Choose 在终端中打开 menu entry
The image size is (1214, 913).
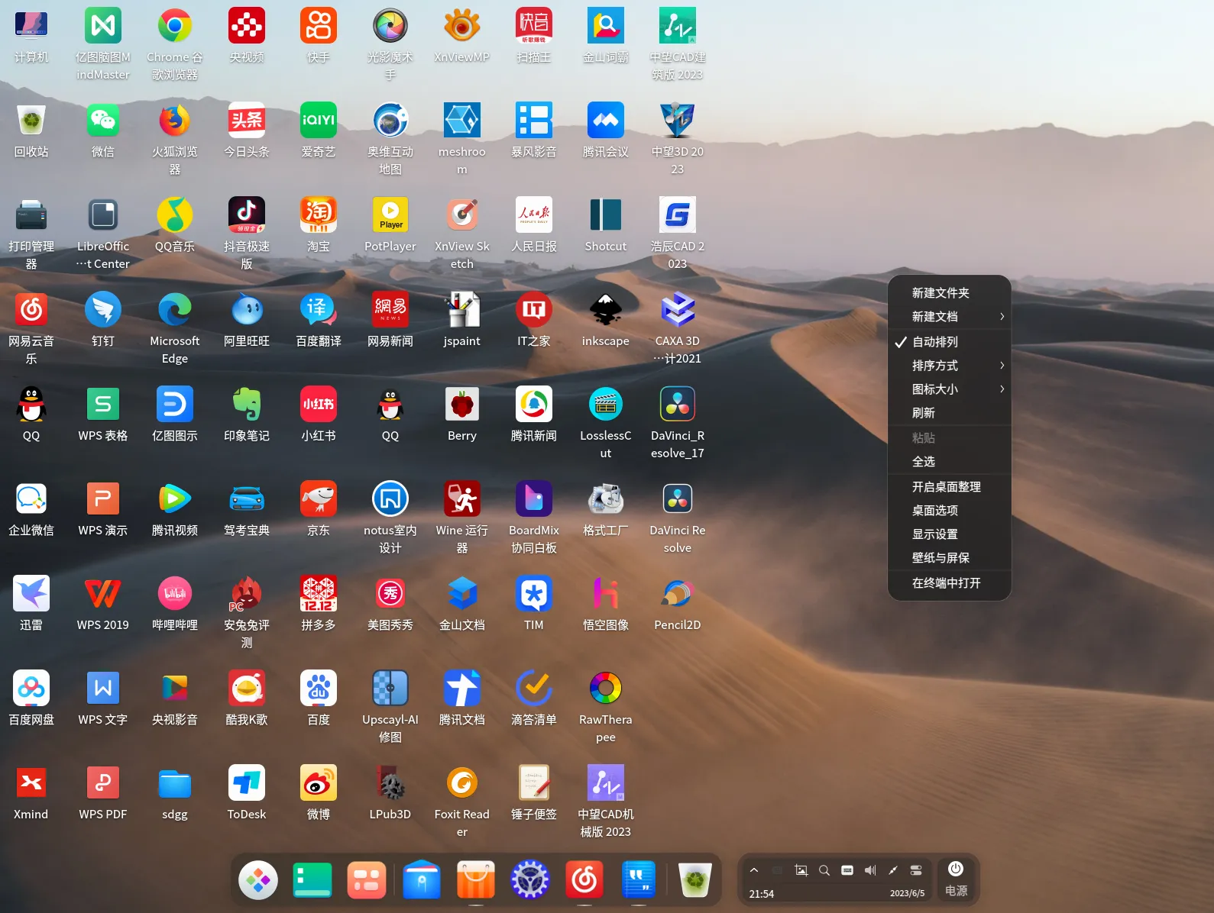pos(950,583)
